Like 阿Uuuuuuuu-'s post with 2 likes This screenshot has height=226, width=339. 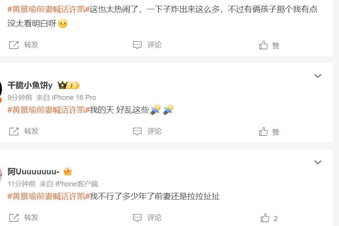269,218
